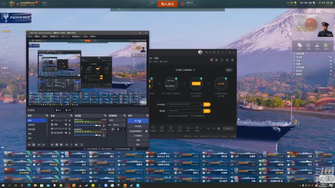Move selected scene down in Scenes panel
Viewport: 335px width, 188px height.
pyautogui.click(x=44, y=145)
